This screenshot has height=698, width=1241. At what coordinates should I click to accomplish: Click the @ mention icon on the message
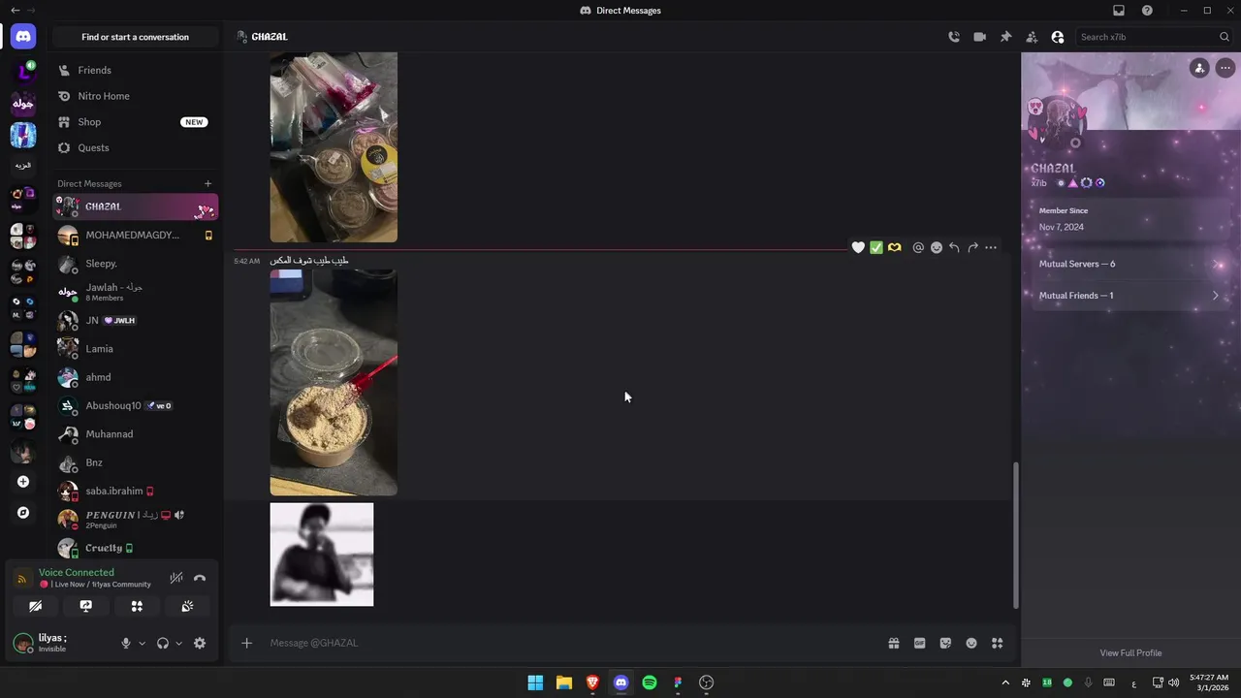918,248
